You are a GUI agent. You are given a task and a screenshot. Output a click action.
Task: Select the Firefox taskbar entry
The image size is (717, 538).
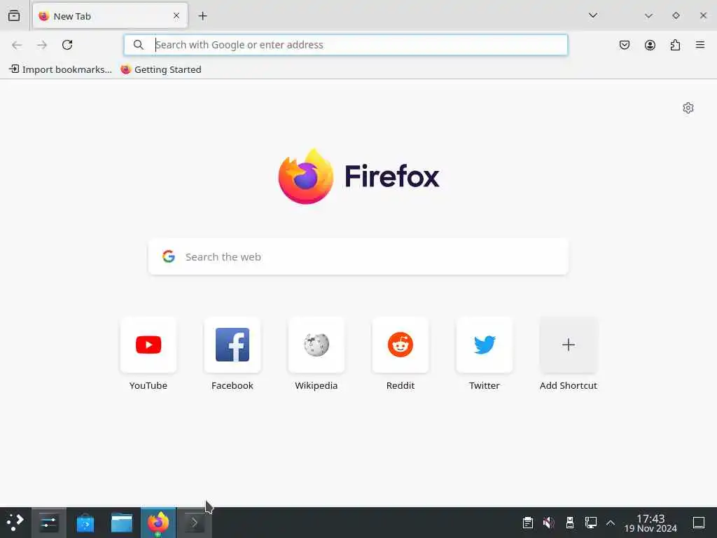pyautogui.click(x=158, y=523)
